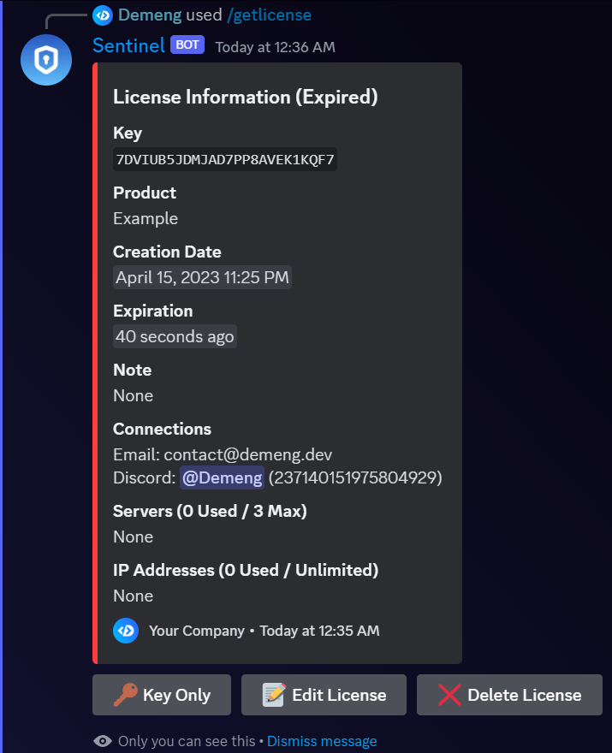Open the @Demeng user mention
The image size is (612, 753).
(x=222, y=477)
